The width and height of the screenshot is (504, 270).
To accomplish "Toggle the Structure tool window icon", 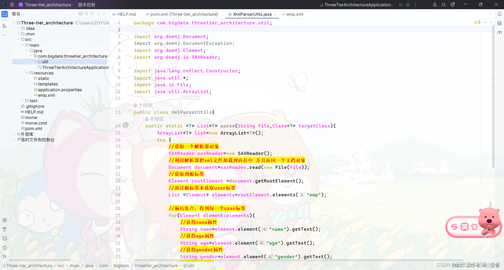I will pyautogui.click(x=4, y=26).
